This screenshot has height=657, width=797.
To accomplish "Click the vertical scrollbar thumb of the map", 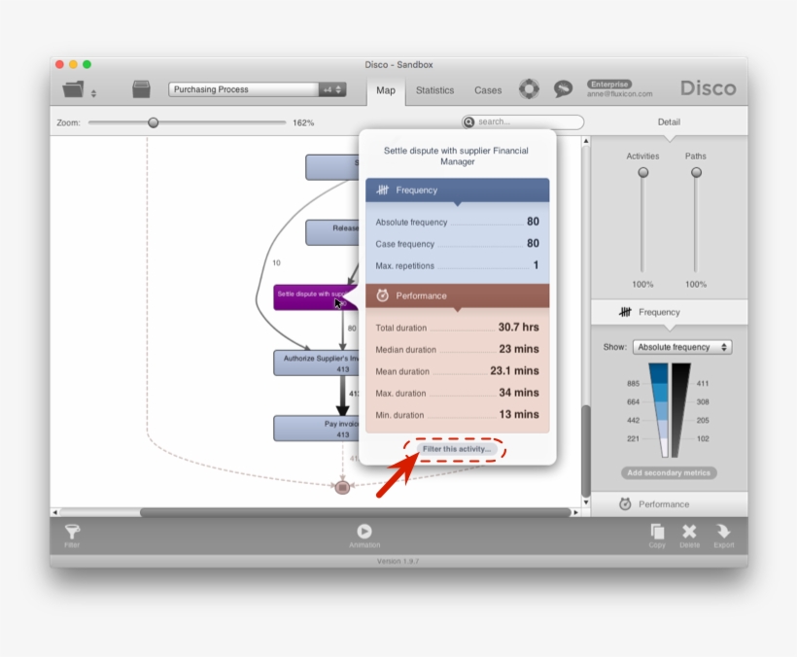I will (585, 451).
